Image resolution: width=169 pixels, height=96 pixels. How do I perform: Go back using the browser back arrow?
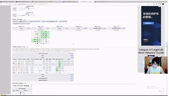1,4
